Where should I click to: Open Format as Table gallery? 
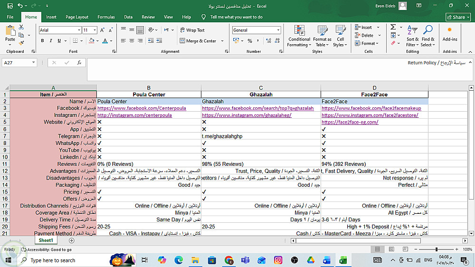[x=323, y=36]
